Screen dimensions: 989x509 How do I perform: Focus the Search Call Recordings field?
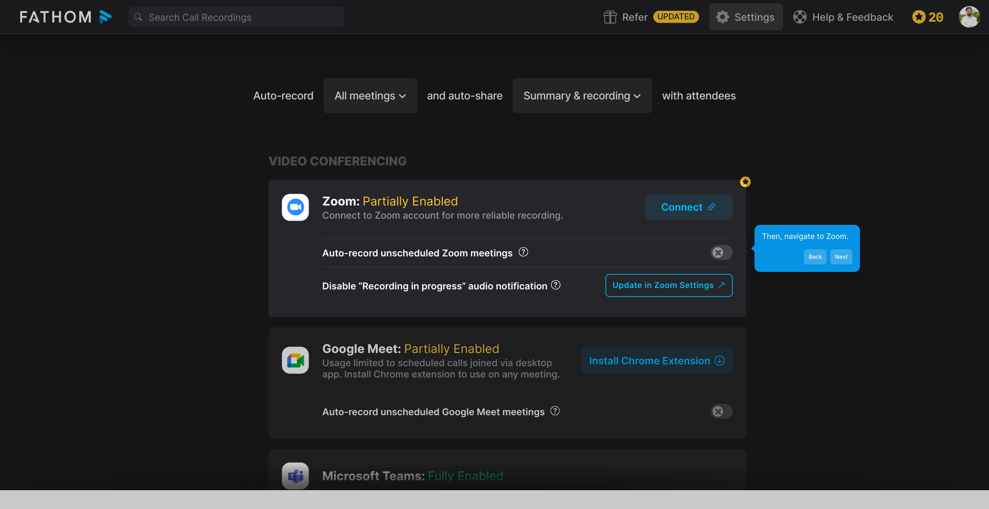pos(236,17)
